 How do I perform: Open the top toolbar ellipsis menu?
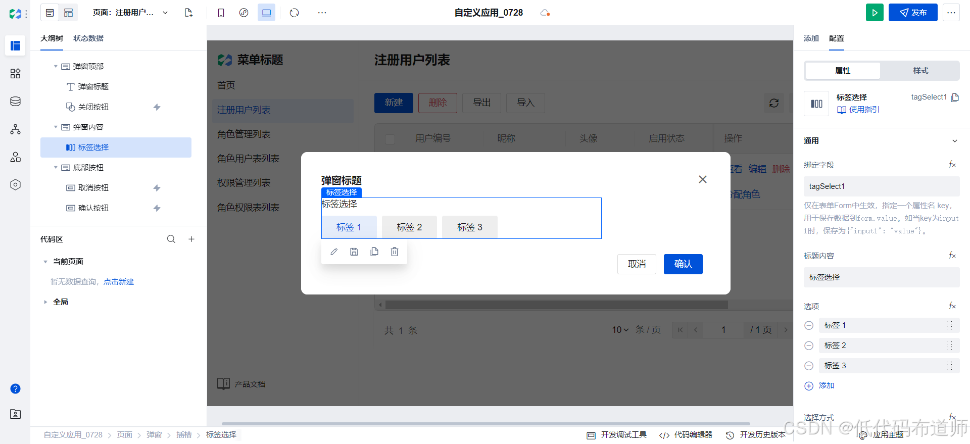[x=322, y=13]
